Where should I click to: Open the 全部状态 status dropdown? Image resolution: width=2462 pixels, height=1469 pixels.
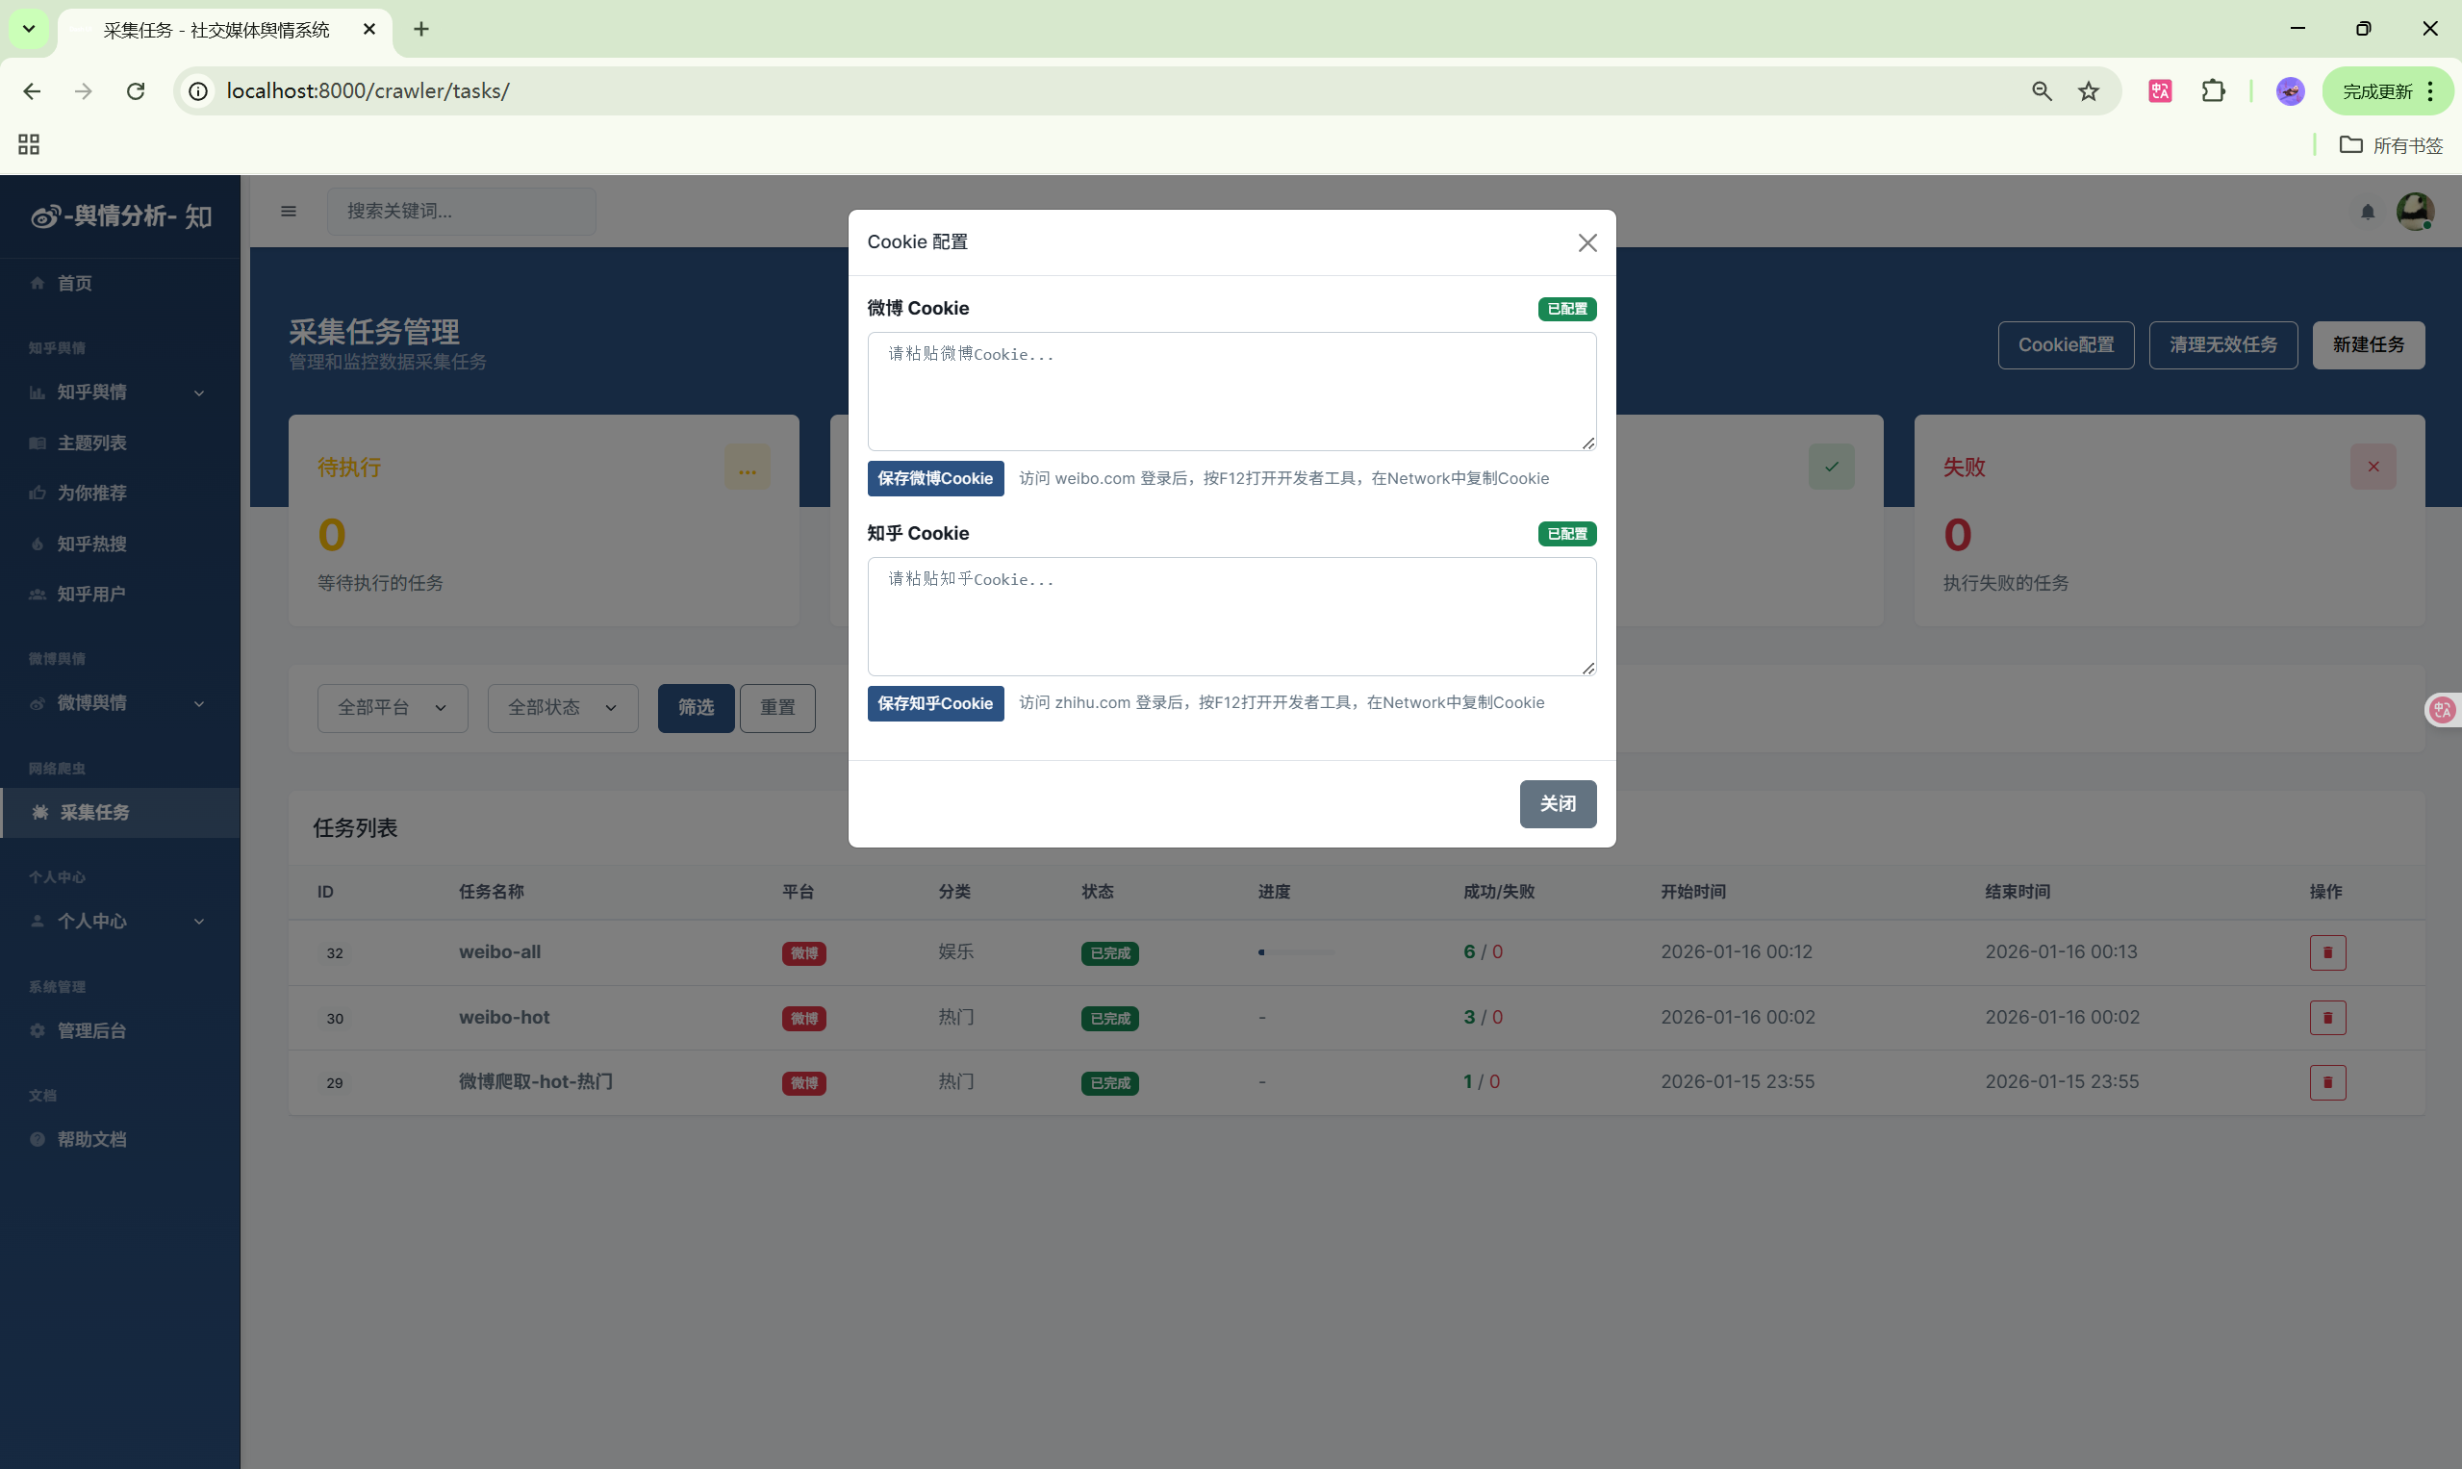[562, 708]
